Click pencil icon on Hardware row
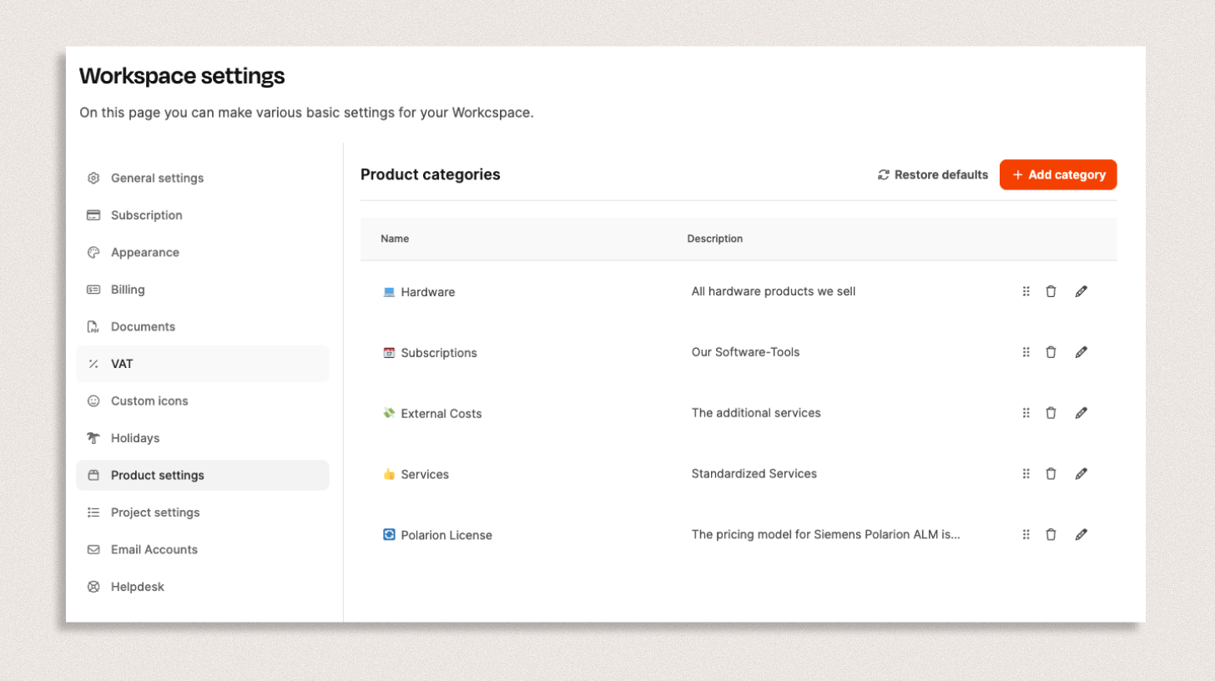The width and height of the screenshot is (1215, 681). (1081, 291)
